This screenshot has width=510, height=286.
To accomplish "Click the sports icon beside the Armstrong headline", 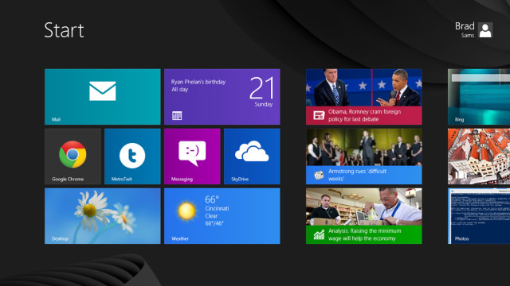I will (319, 175).
